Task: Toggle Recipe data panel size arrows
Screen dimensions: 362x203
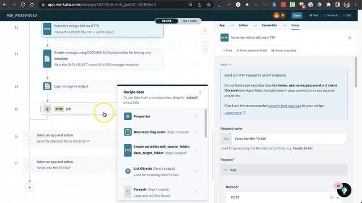Action: coord(200,92)
